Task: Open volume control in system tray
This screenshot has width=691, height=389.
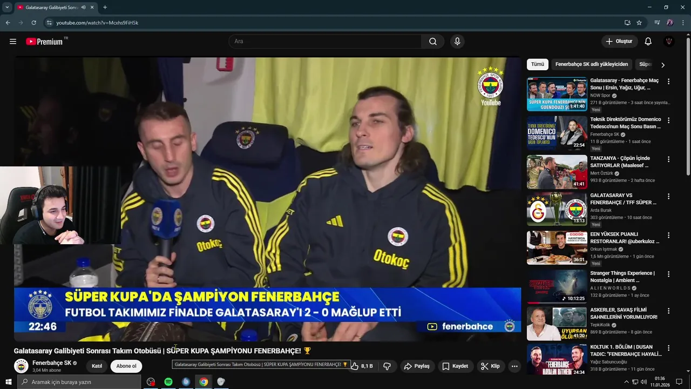Action: [644, 382]
